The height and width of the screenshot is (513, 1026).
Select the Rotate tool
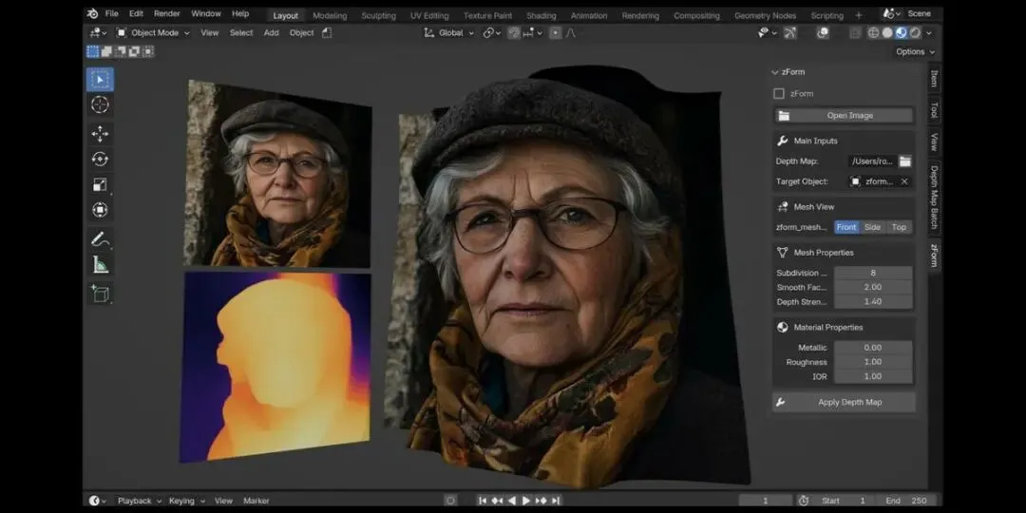100,160
